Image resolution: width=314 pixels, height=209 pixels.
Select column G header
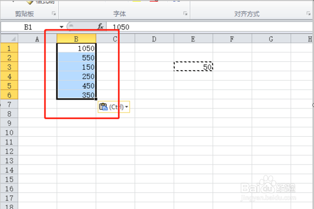point(271,39)
